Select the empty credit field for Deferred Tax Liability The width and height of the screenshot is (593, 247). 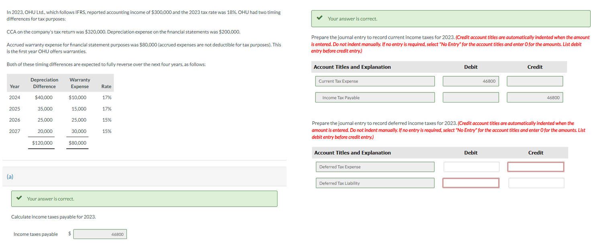(x=536, y=183)
